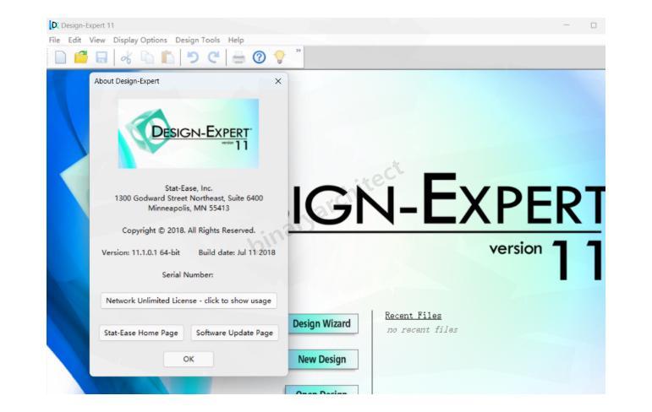Viewport: 652px width, 412px height.
Task: Cut with the scissors toolbar icon
Action: [126, 57]
